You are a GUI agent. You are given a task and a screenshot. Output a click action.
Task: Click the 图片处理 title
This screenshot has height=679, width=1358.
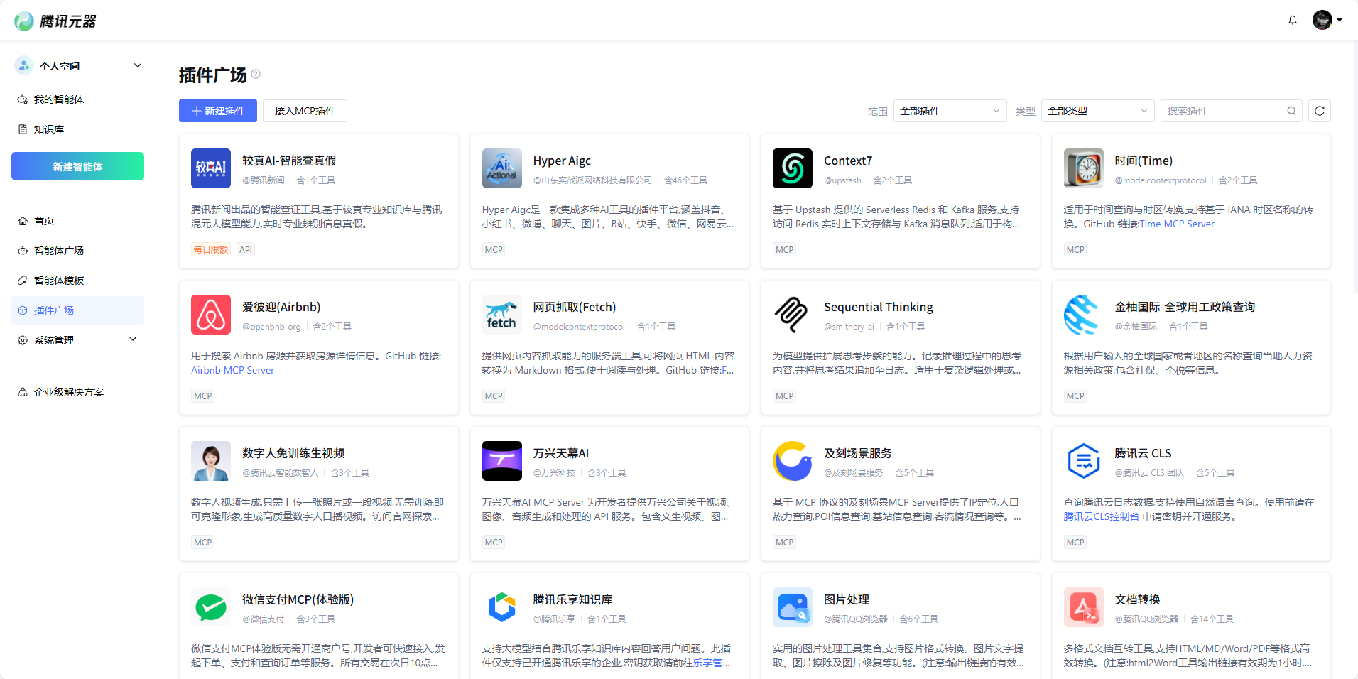[847, 599]
